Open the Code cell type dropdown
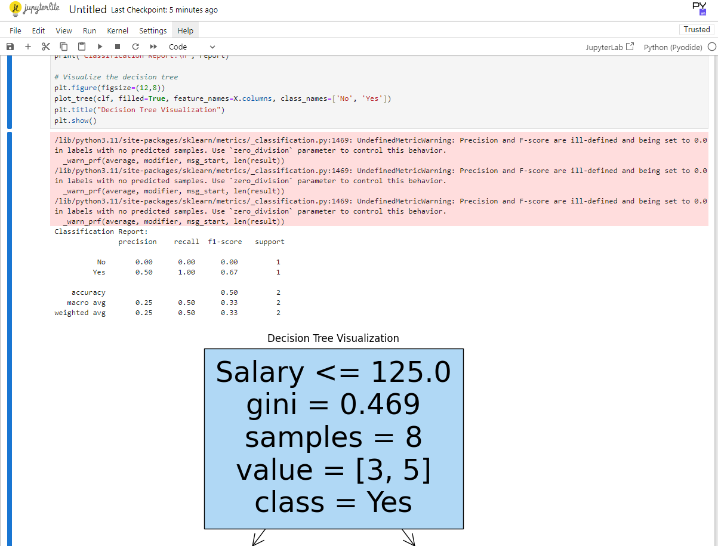The width and height of the screenshot is (718, 546). point(191,46)
